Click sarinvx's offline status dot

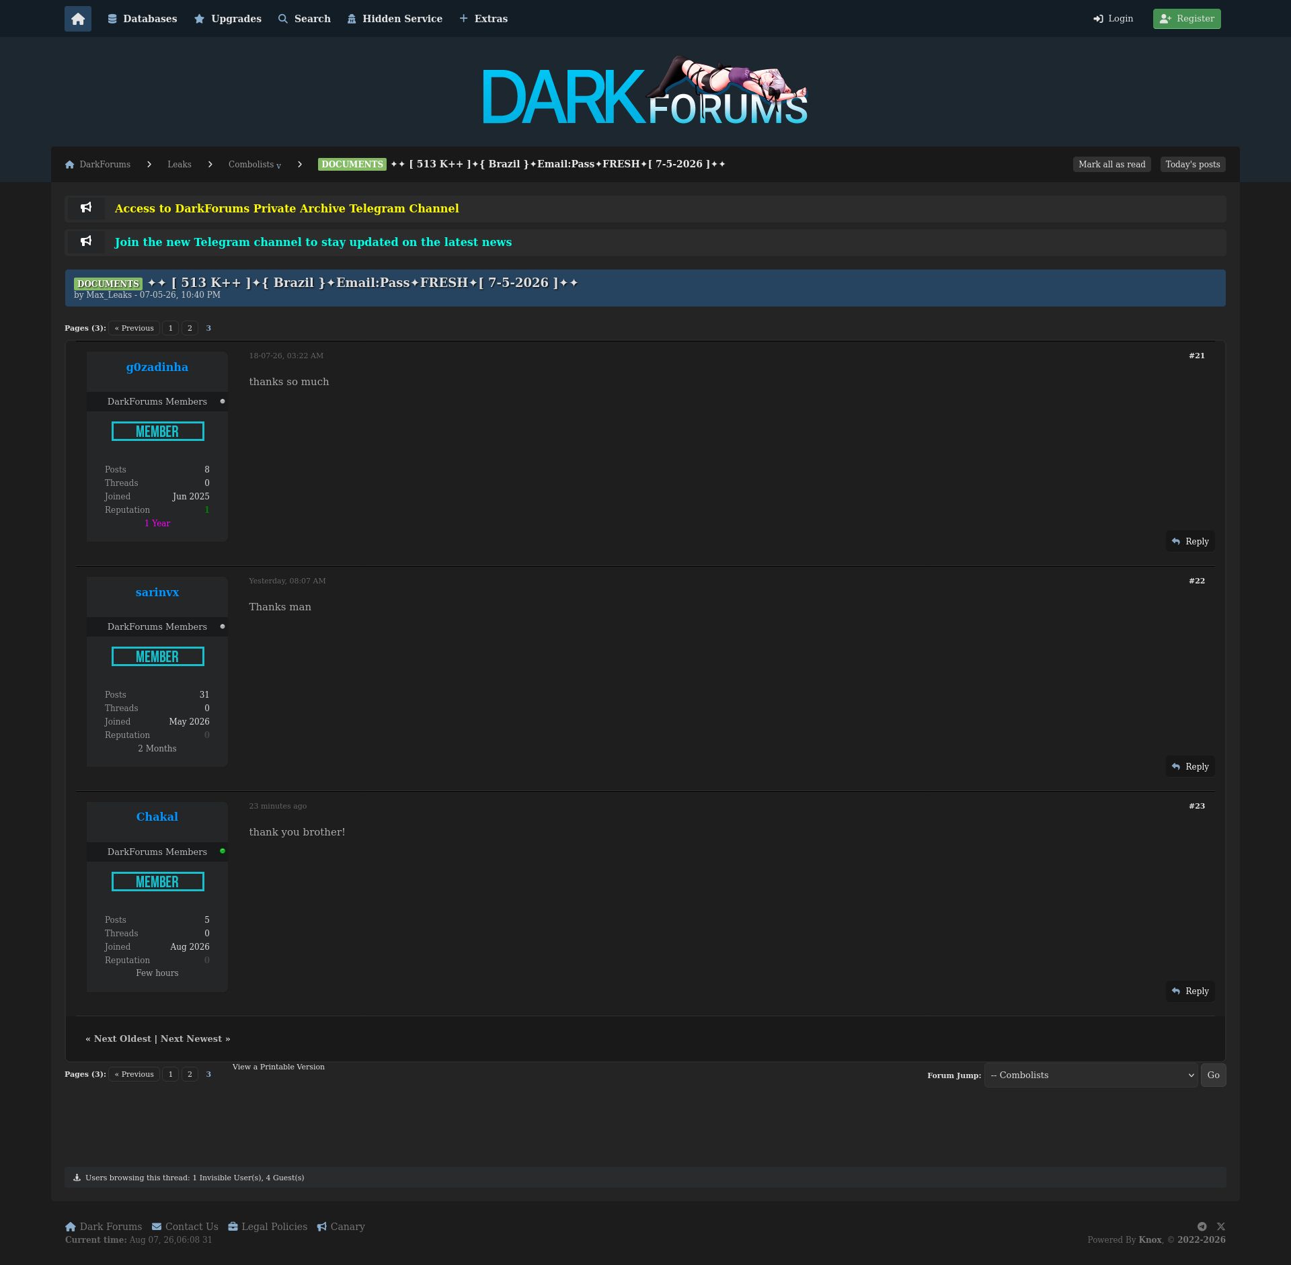[223, 626]
